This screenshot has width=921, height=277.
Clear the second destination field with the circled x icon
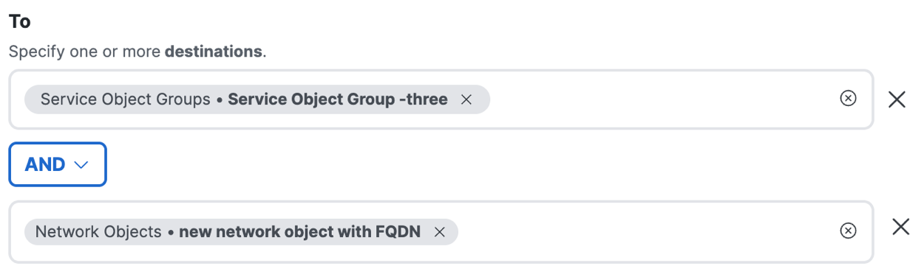point(849,231)
